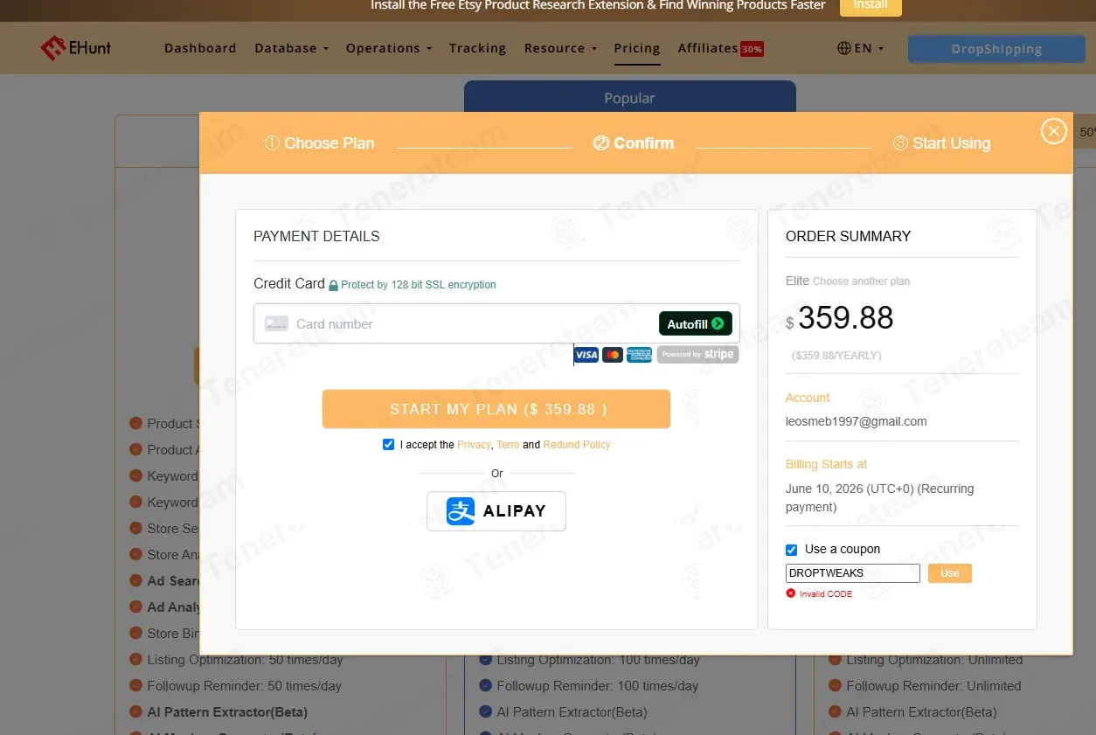
Task: Click the Mastercard logo
Action: tap(613, 355)
